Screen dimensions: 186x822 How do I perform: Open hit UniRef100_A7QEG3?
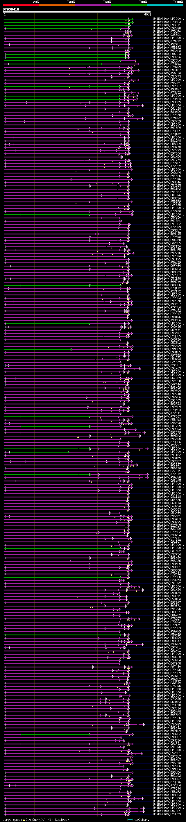pos(167,22)
